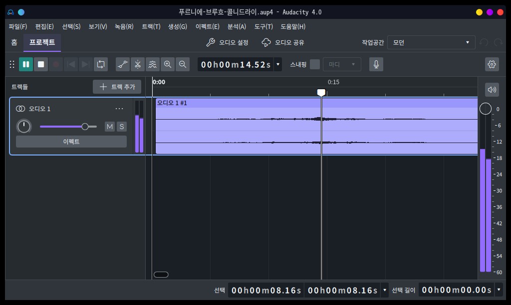
Task: Click the selection start time field
Action: [x=266, y=290]
